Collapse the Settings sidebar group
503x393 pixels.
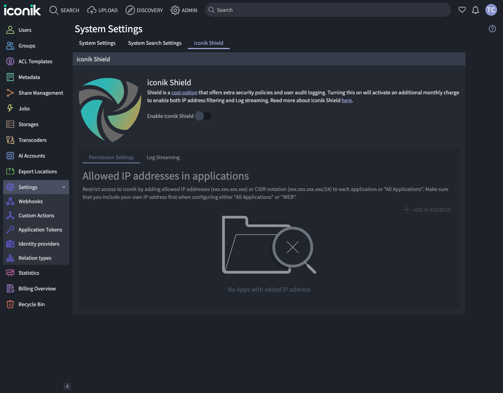click(64, 187)
